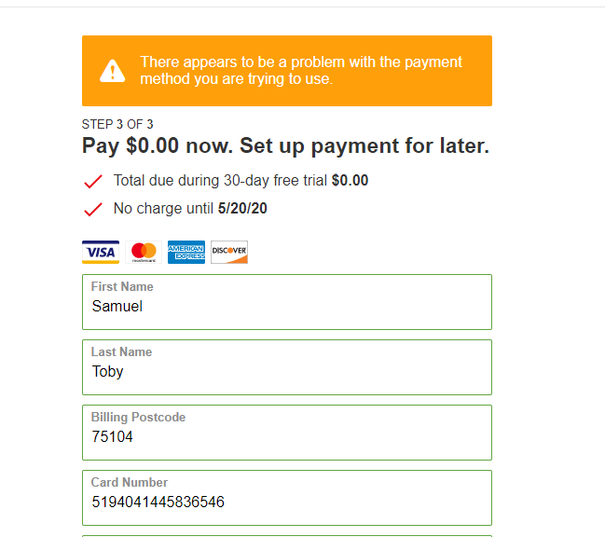This screenshot has height=537, width=605.
Task: Click the 'Card Number' field label
Action: [x=130, y=483]
